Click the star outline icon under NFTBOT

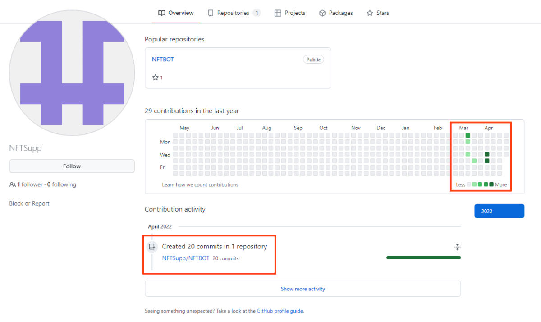coord(155,77)
